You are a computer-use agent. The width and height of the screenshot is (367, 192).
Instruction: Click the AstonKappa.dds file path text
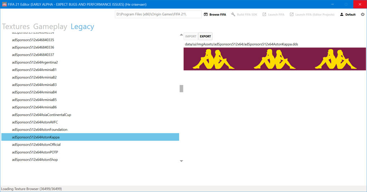click(241, 44)
